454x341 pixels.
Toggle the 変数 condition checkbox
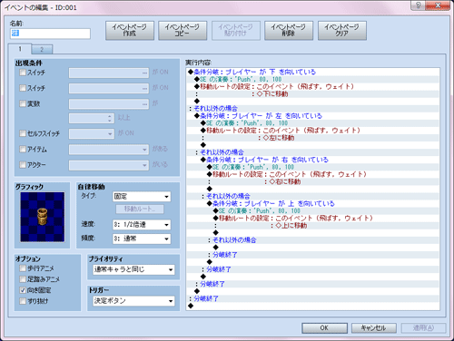[23, 103]
